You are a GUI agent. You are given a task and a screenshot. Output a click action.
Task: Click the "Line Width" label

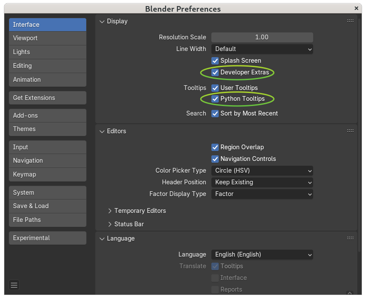tap(191, 49)
